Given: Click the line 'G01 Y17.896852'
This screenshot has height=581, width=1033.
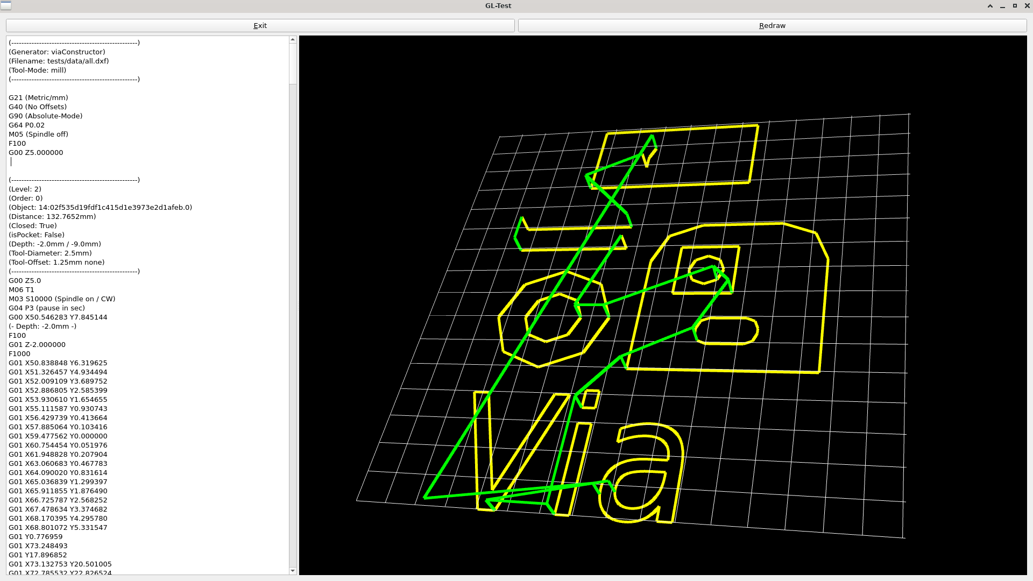Looking at the screenshot, I should coord(38,555).
